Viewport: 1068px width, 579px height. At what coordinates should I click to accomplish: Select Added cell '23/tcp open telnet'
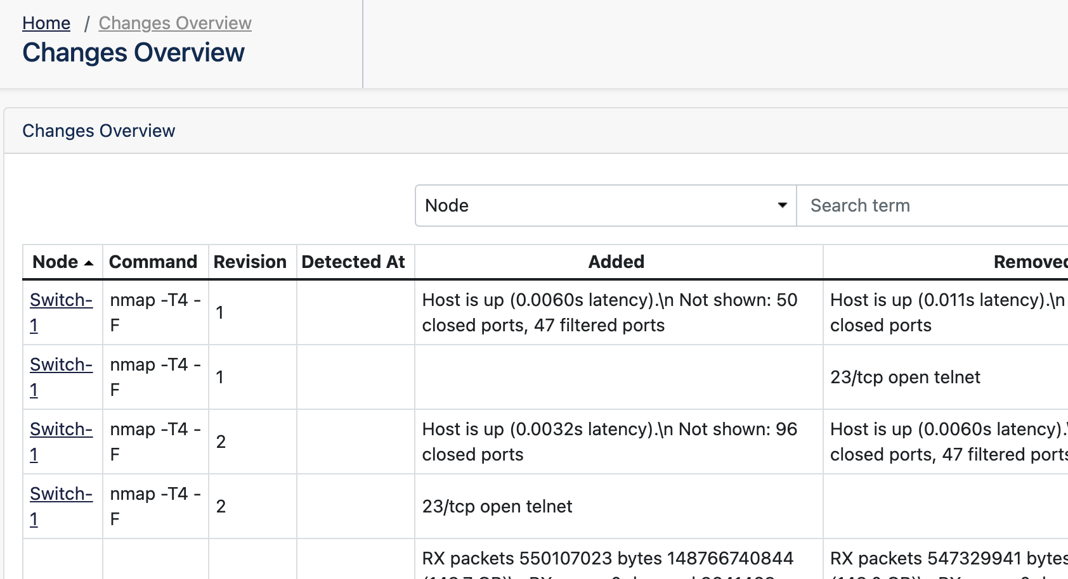point(619,506)
